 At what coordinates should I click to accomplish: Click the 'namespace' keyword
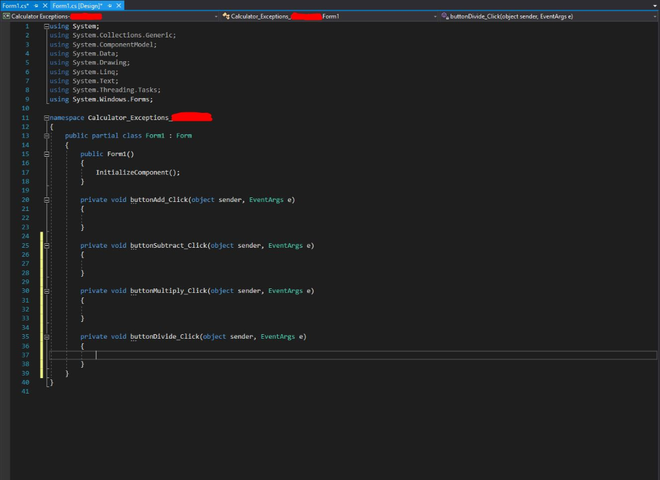(67, 117)
